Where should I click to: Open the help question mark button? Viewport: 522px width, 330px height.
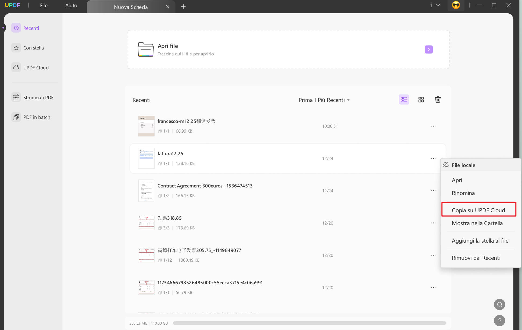[x=499, y=321]
